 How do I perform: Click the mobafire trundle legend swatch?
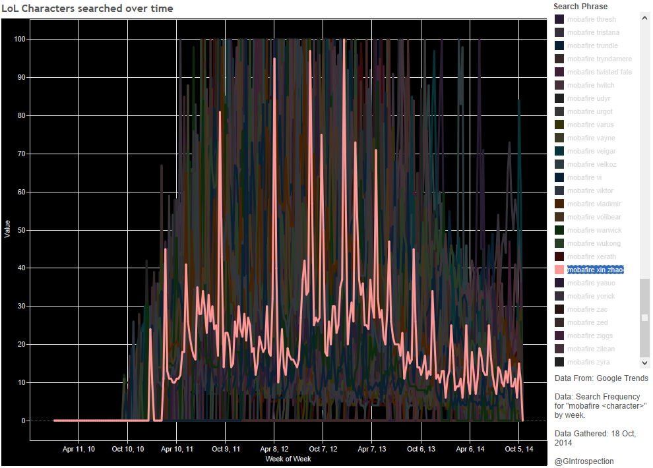[559, 45]
